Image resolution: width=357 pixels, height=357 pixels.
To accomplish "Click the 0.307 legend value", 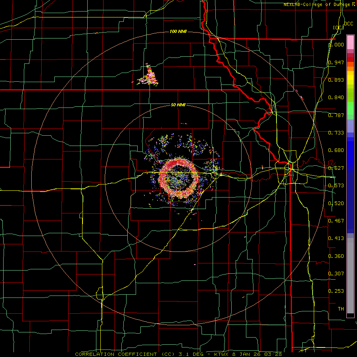I will (336, 274).
